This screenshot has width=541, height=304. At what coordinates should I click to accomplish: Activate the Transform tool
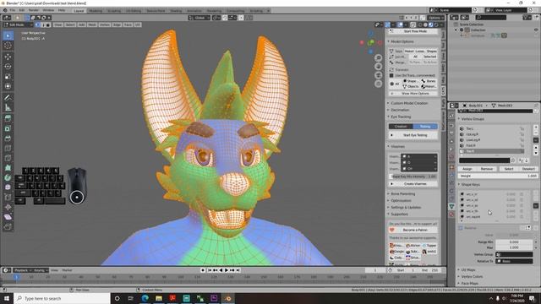(x=8, y=86)
